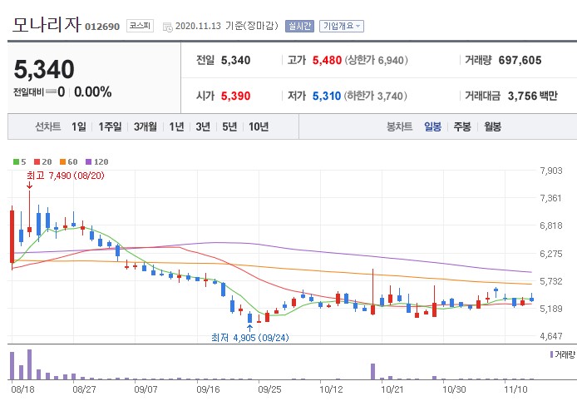Viewport: 577px width, 401px height.
Task: Click the 최저 4,905 (09/24) low marker
Action: tap(250, 337)
